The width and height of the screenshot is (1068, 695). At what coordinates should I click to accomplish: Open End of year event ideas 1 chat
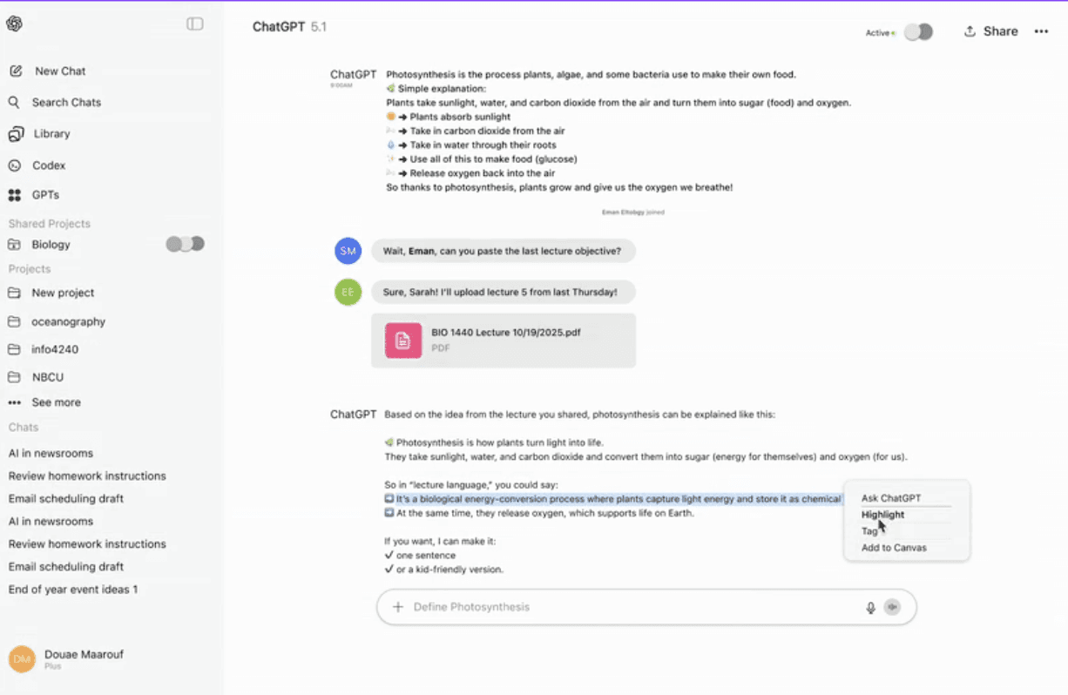(73, 590)
